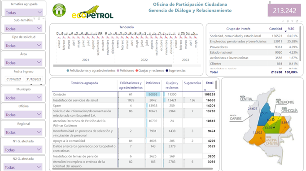Image resolution: width=306 pixels, height=171 pixels.
Task: Click copy visual icon above Grupo de Interés
Action: point(288,21)
